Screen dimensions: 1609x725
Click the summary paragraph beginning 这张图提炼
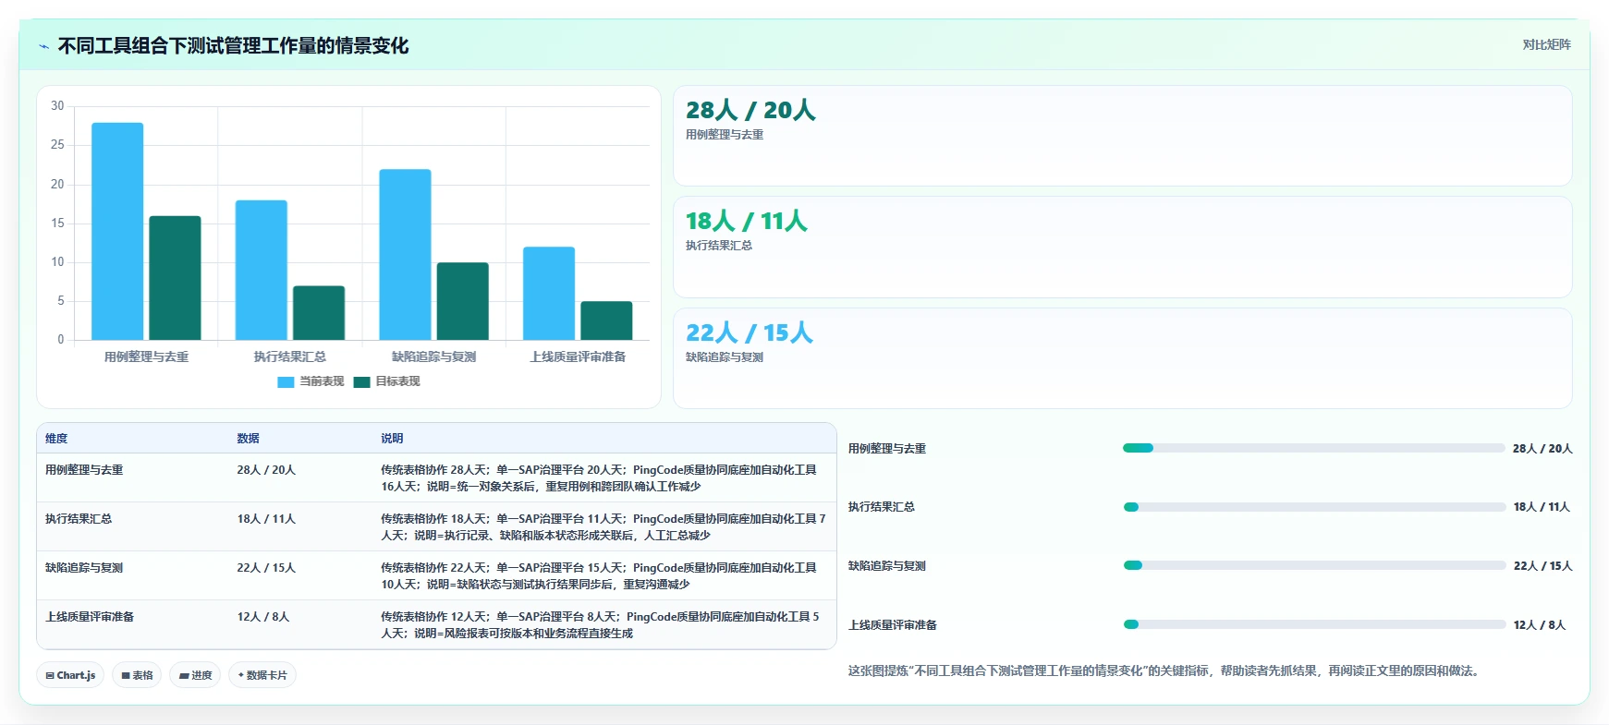tap(1166, 671)
